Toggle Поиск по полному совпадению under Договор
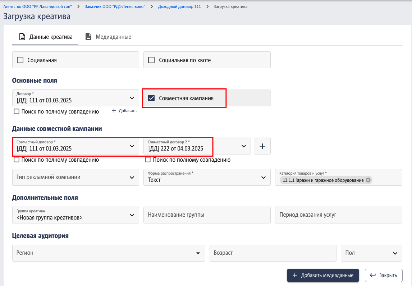This screenshot has height=286, width=412. pyautogui.click(x=17, y=112)
